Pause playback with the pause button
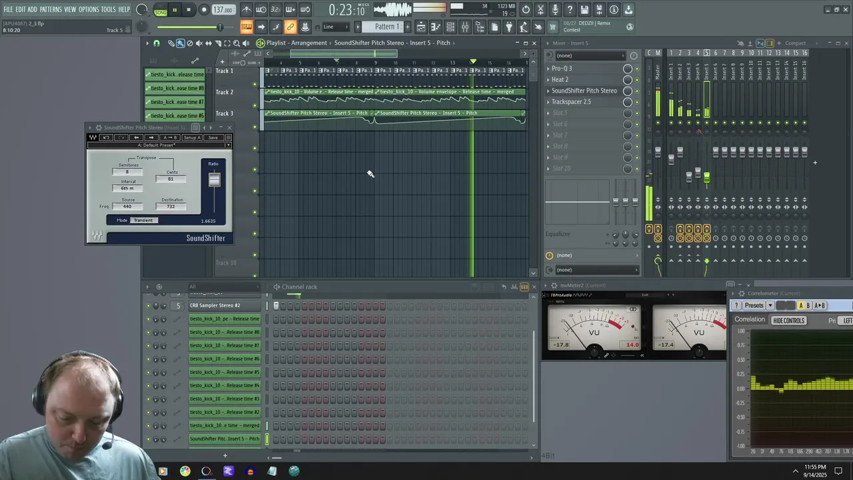 (x=175, y=10)
